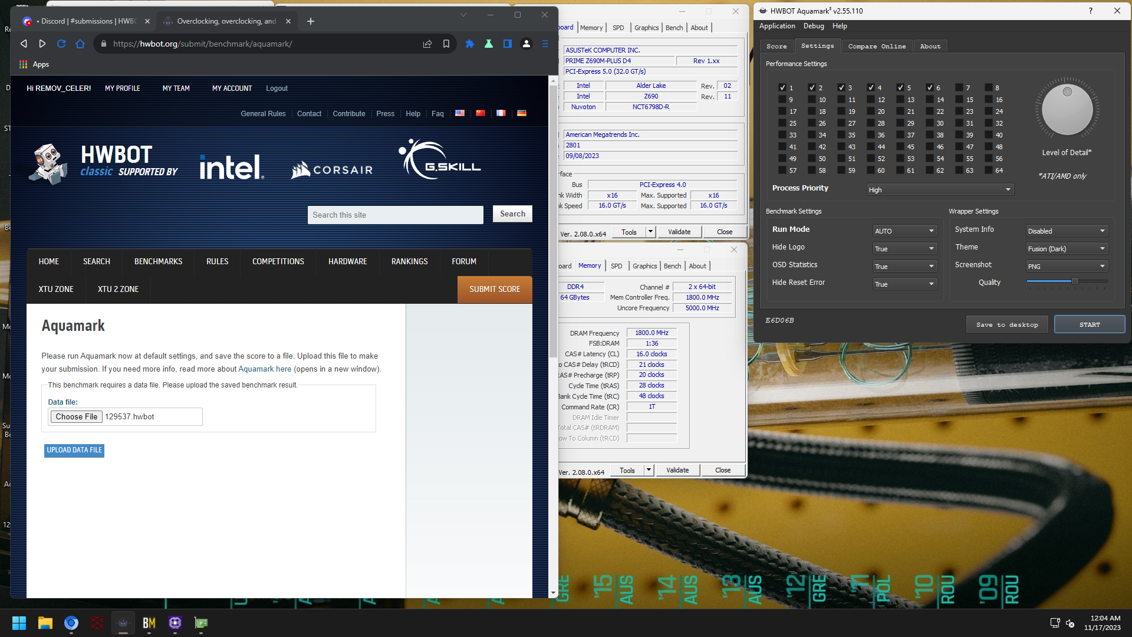Screen dimensions: 1132x637
Task: Click the SUBMIT SCORE button
Action: [495, 289]
